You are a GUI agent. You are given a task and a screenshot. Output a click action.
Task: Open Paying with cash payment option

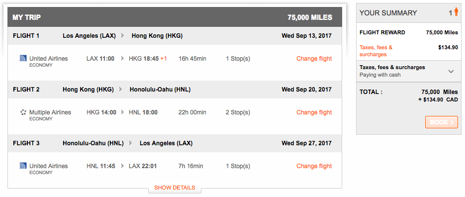coord(380,75)
